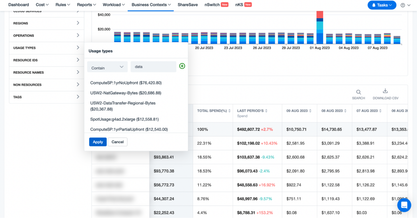The image size is (417, 218).
Task: Expand the REGIONS filter section
Action: [46, 23]
